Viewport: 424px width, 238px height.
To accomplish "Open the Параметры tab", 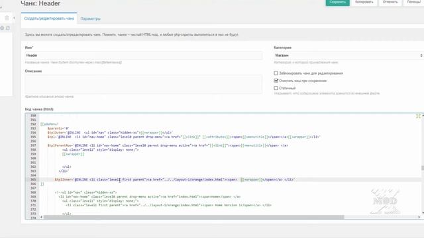I will pyautogui.click(x=90, y=19).
